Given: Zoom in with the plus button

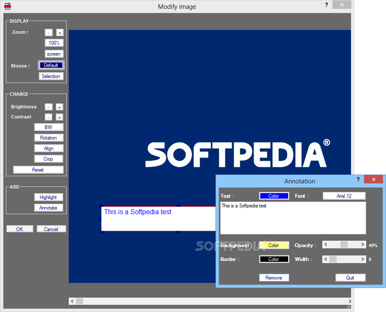Looking at the screenshot, I should 60,32.
